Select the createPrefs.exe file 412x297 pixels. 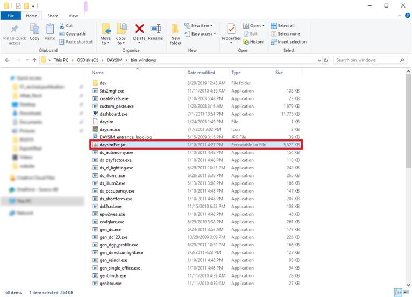pyautogui.click(x=196, y=98)
